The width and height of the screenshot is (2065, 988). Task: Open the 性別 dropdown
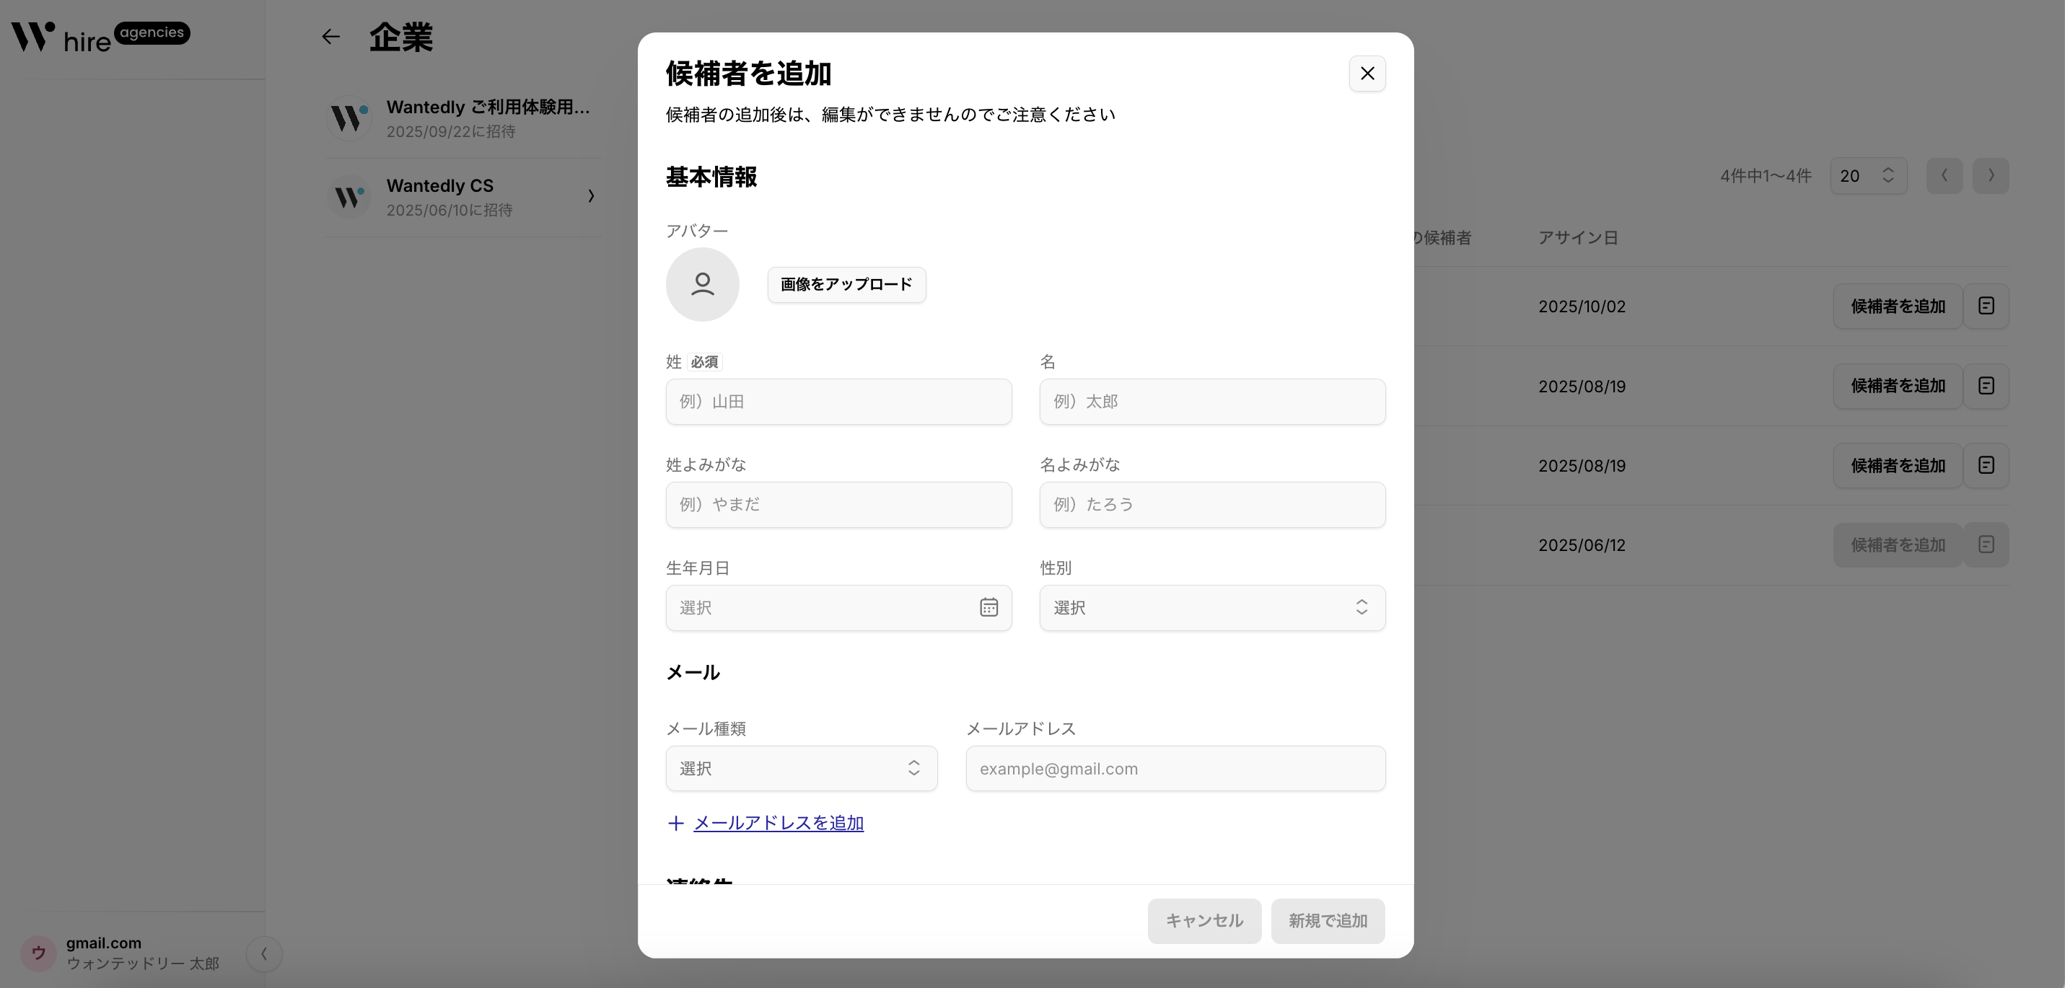1211,607
